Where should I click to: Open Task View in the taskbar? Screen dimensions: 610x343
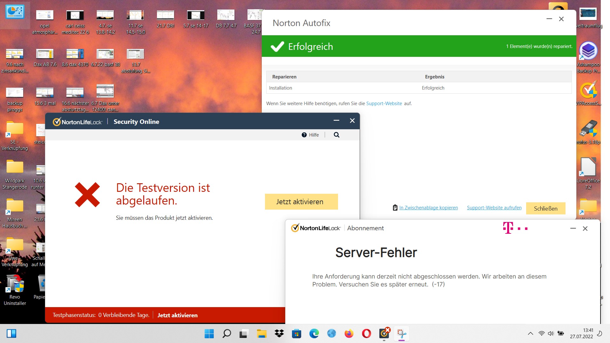244,334
